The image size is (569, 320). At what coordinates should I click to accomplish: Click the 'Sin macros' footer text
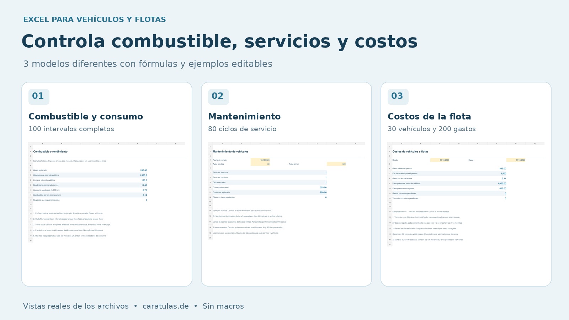(x=223, y=306)
